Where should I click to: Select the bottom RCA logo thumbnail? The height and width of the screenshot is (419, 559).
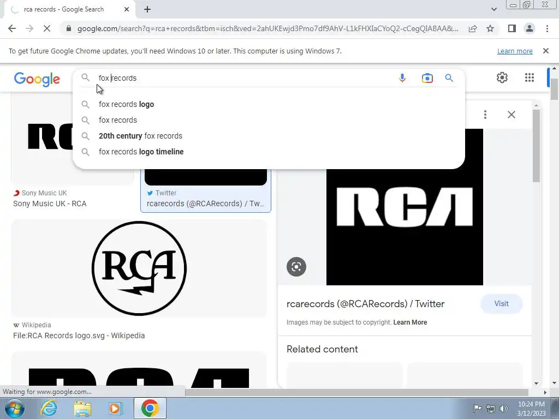(139, 370)
